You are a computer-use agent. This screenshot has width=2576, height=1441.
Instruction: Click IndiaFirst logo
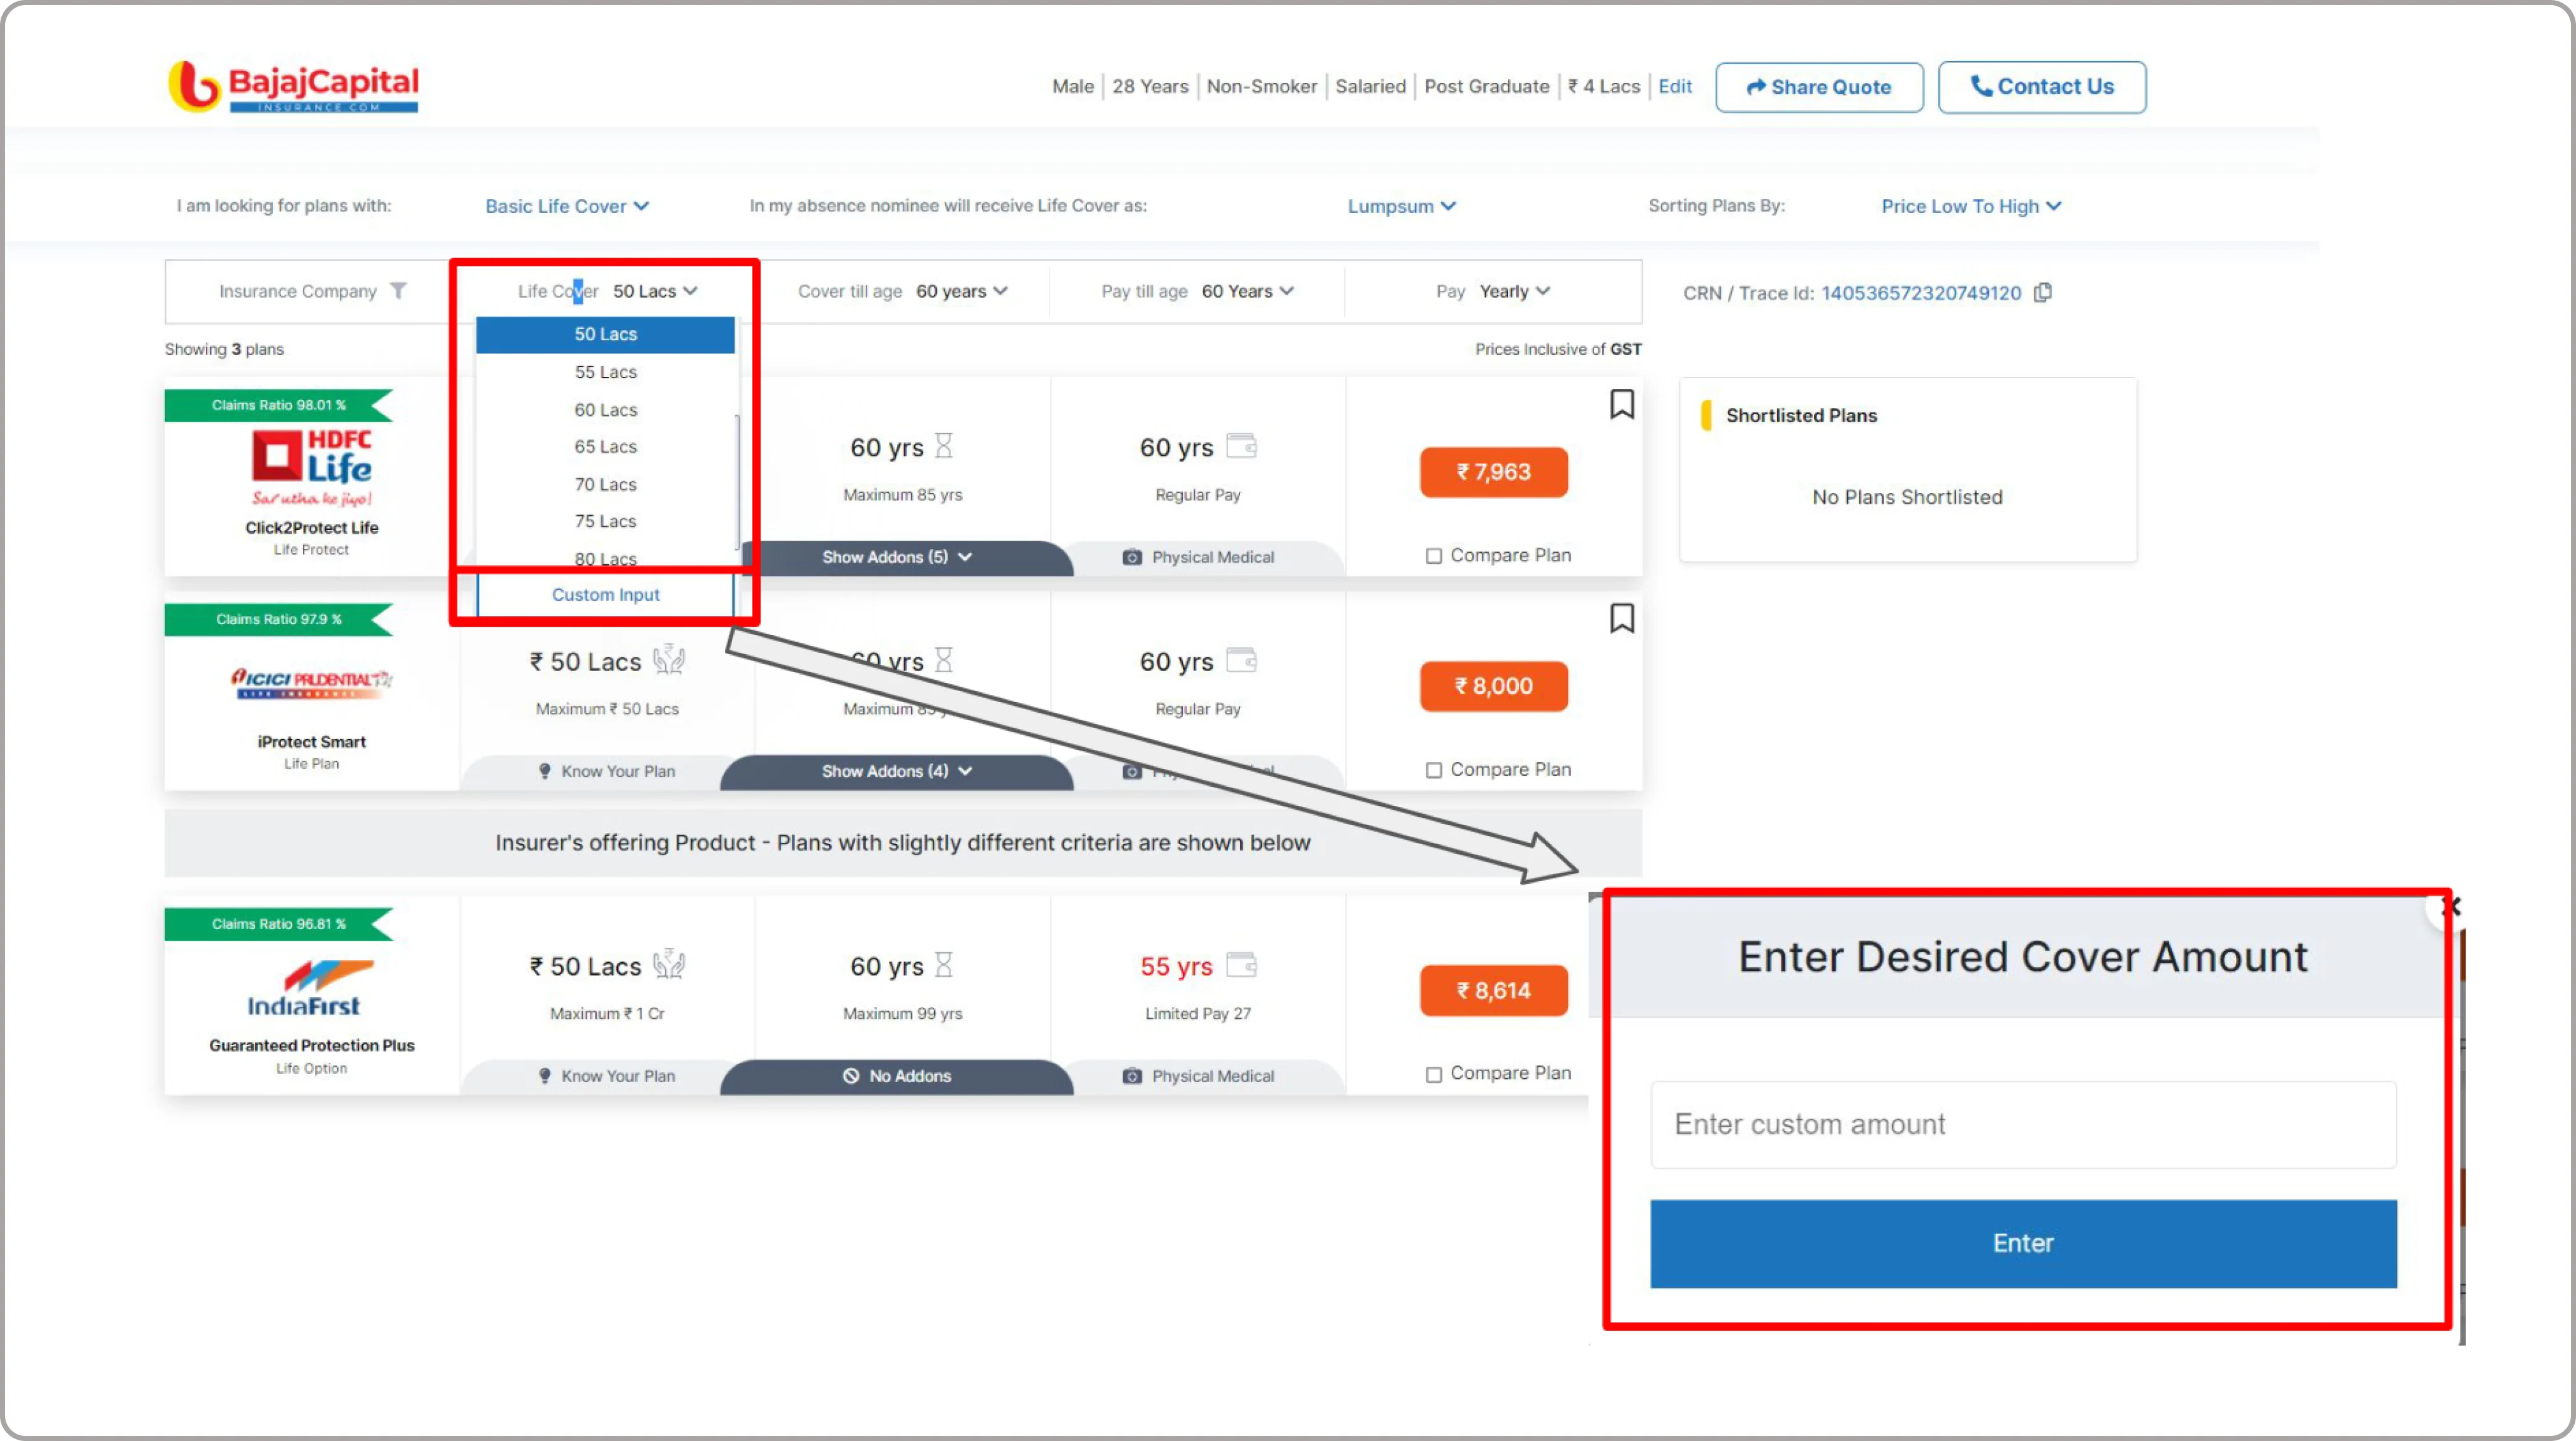tap(311, 988)
